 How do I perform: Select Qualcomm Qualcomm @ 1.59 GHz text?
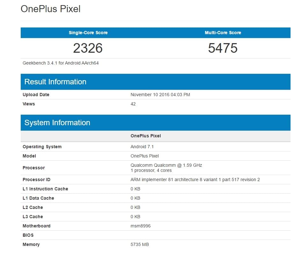(x=166, y=165)
